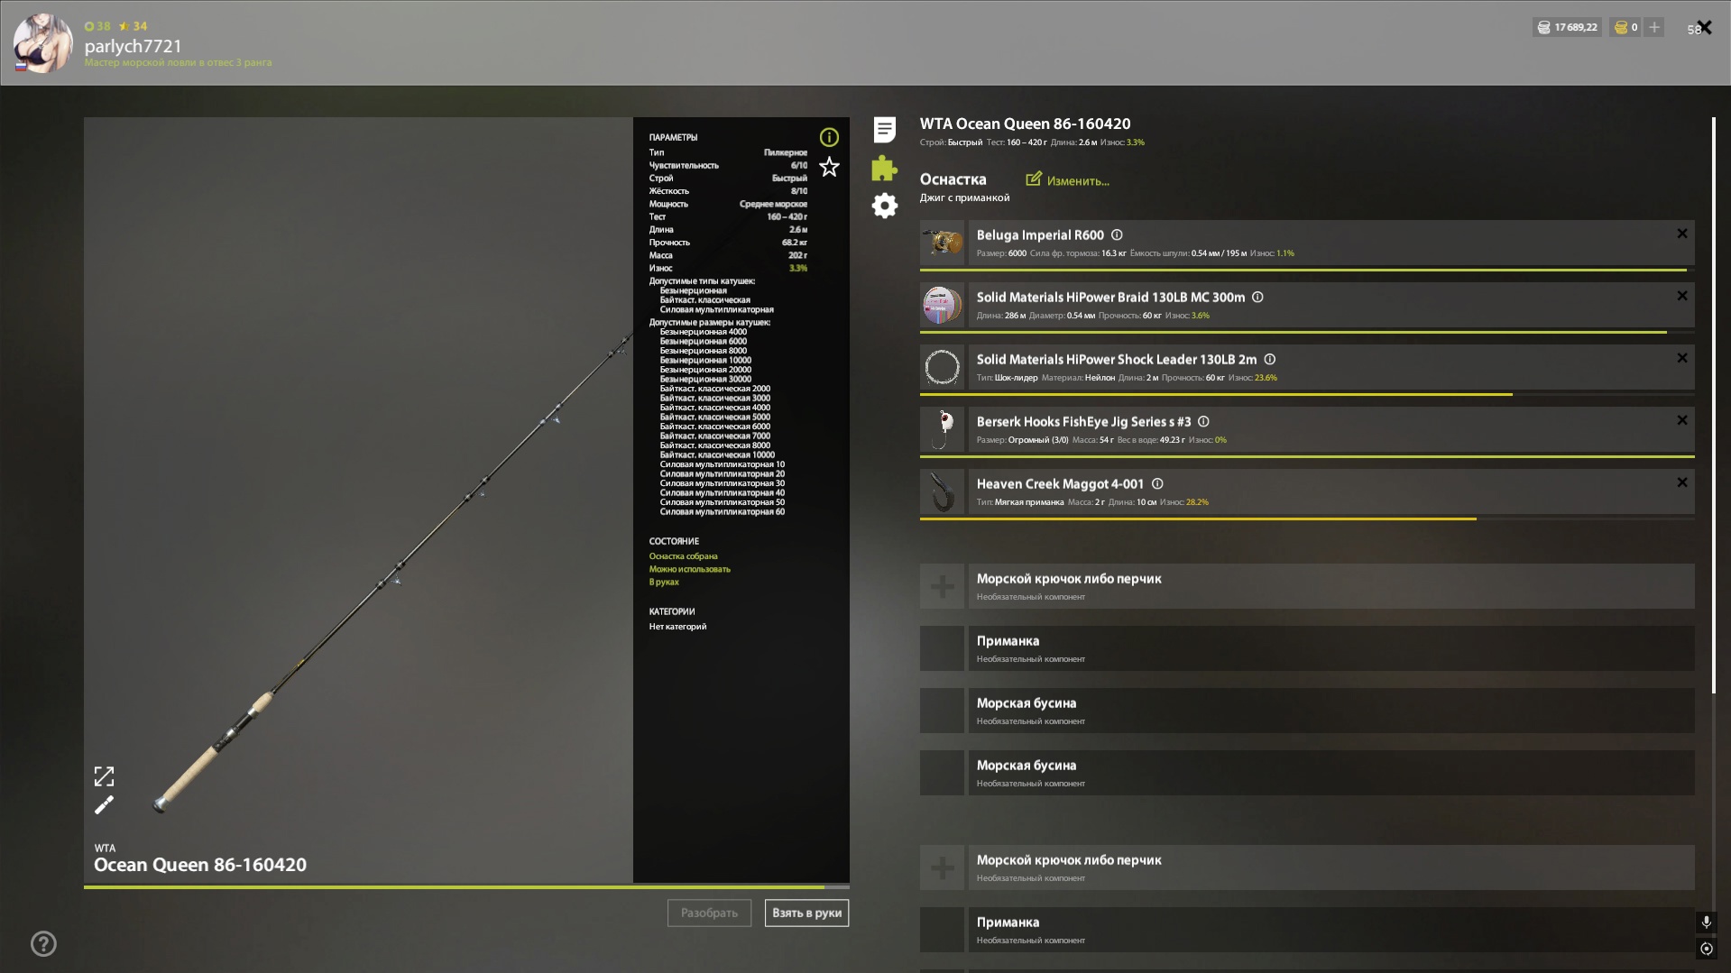Click the Можно использовать status text
Viewport: 1731px width, 973px height.
point(689,569)
